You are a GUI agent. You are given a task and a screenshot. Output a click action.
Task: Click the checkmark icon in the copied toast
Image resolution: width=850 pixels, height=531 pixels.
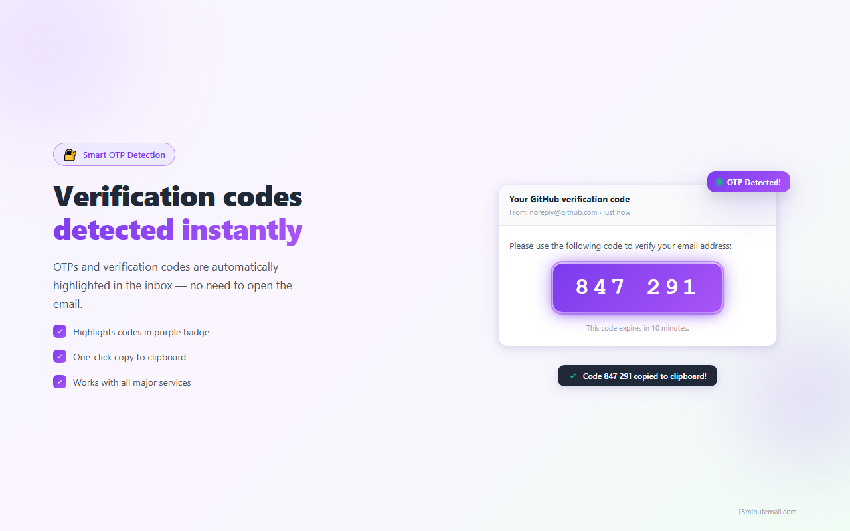point(573,376)
